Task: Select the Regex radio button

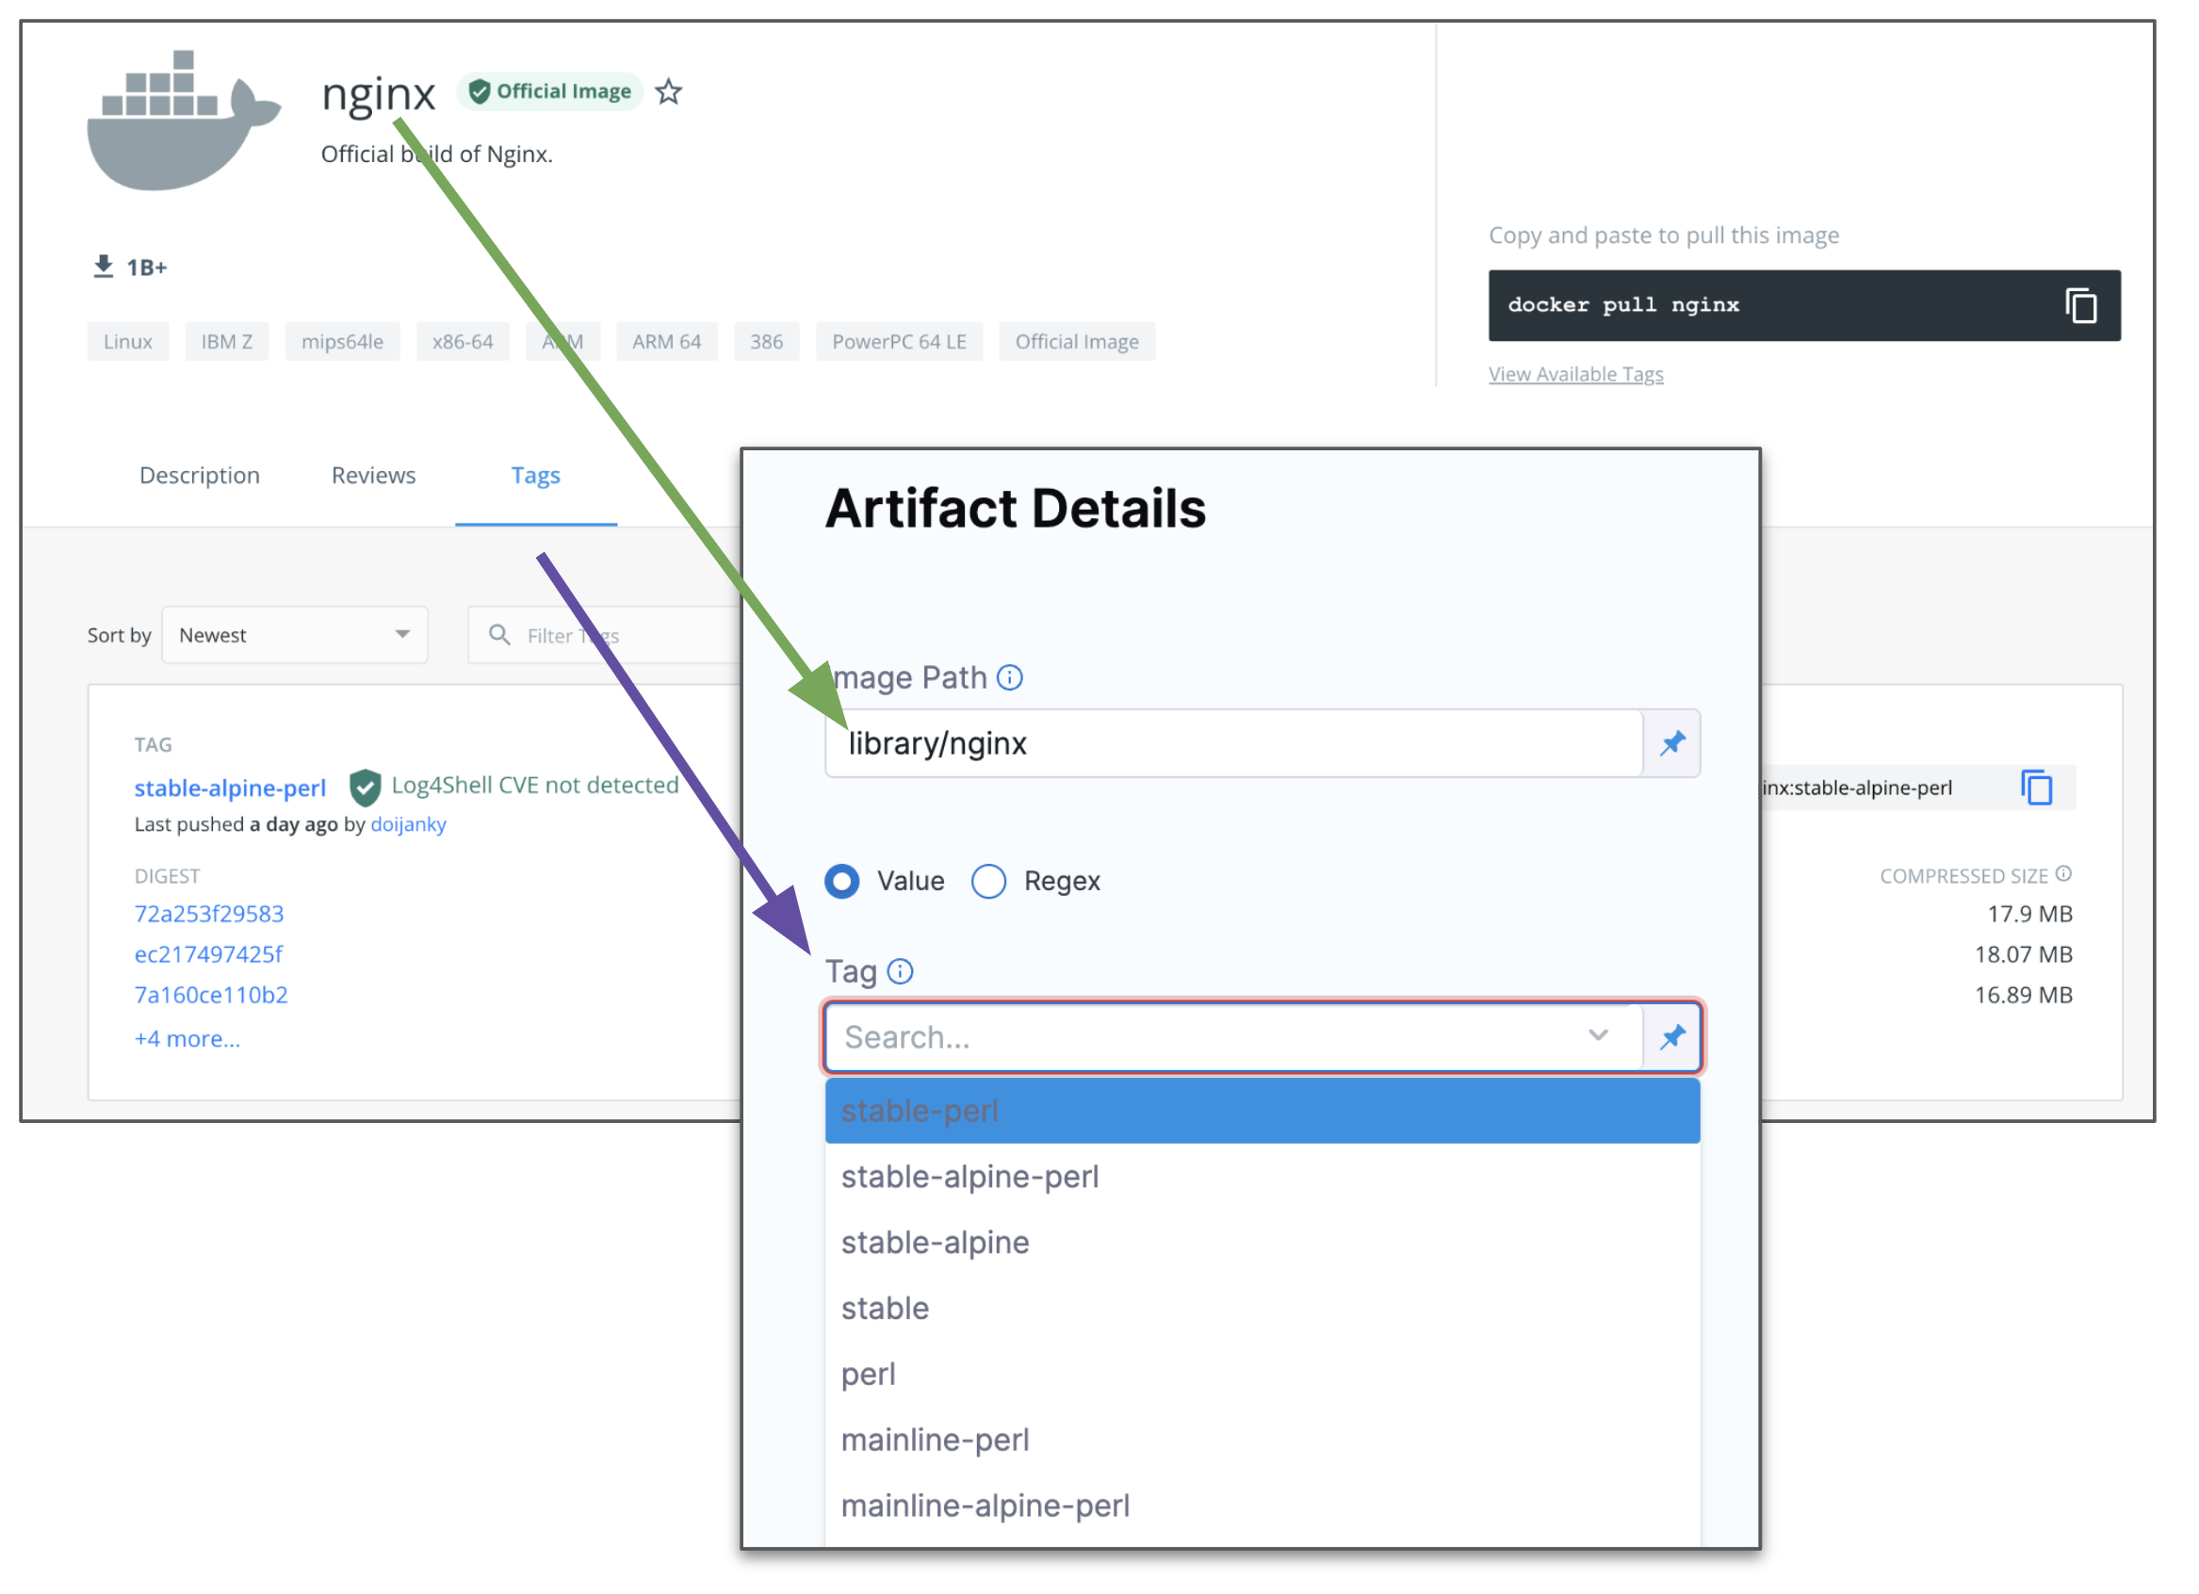Action: [x=988, y=882]
